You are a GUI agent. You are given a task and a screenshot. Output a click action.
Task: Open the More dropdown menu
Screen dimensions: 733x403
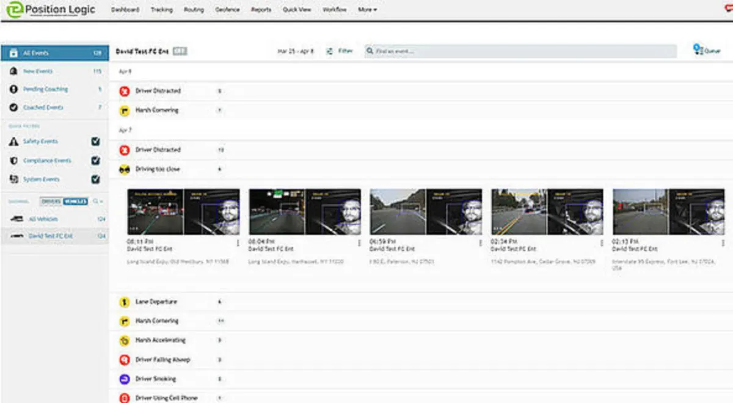367,10
